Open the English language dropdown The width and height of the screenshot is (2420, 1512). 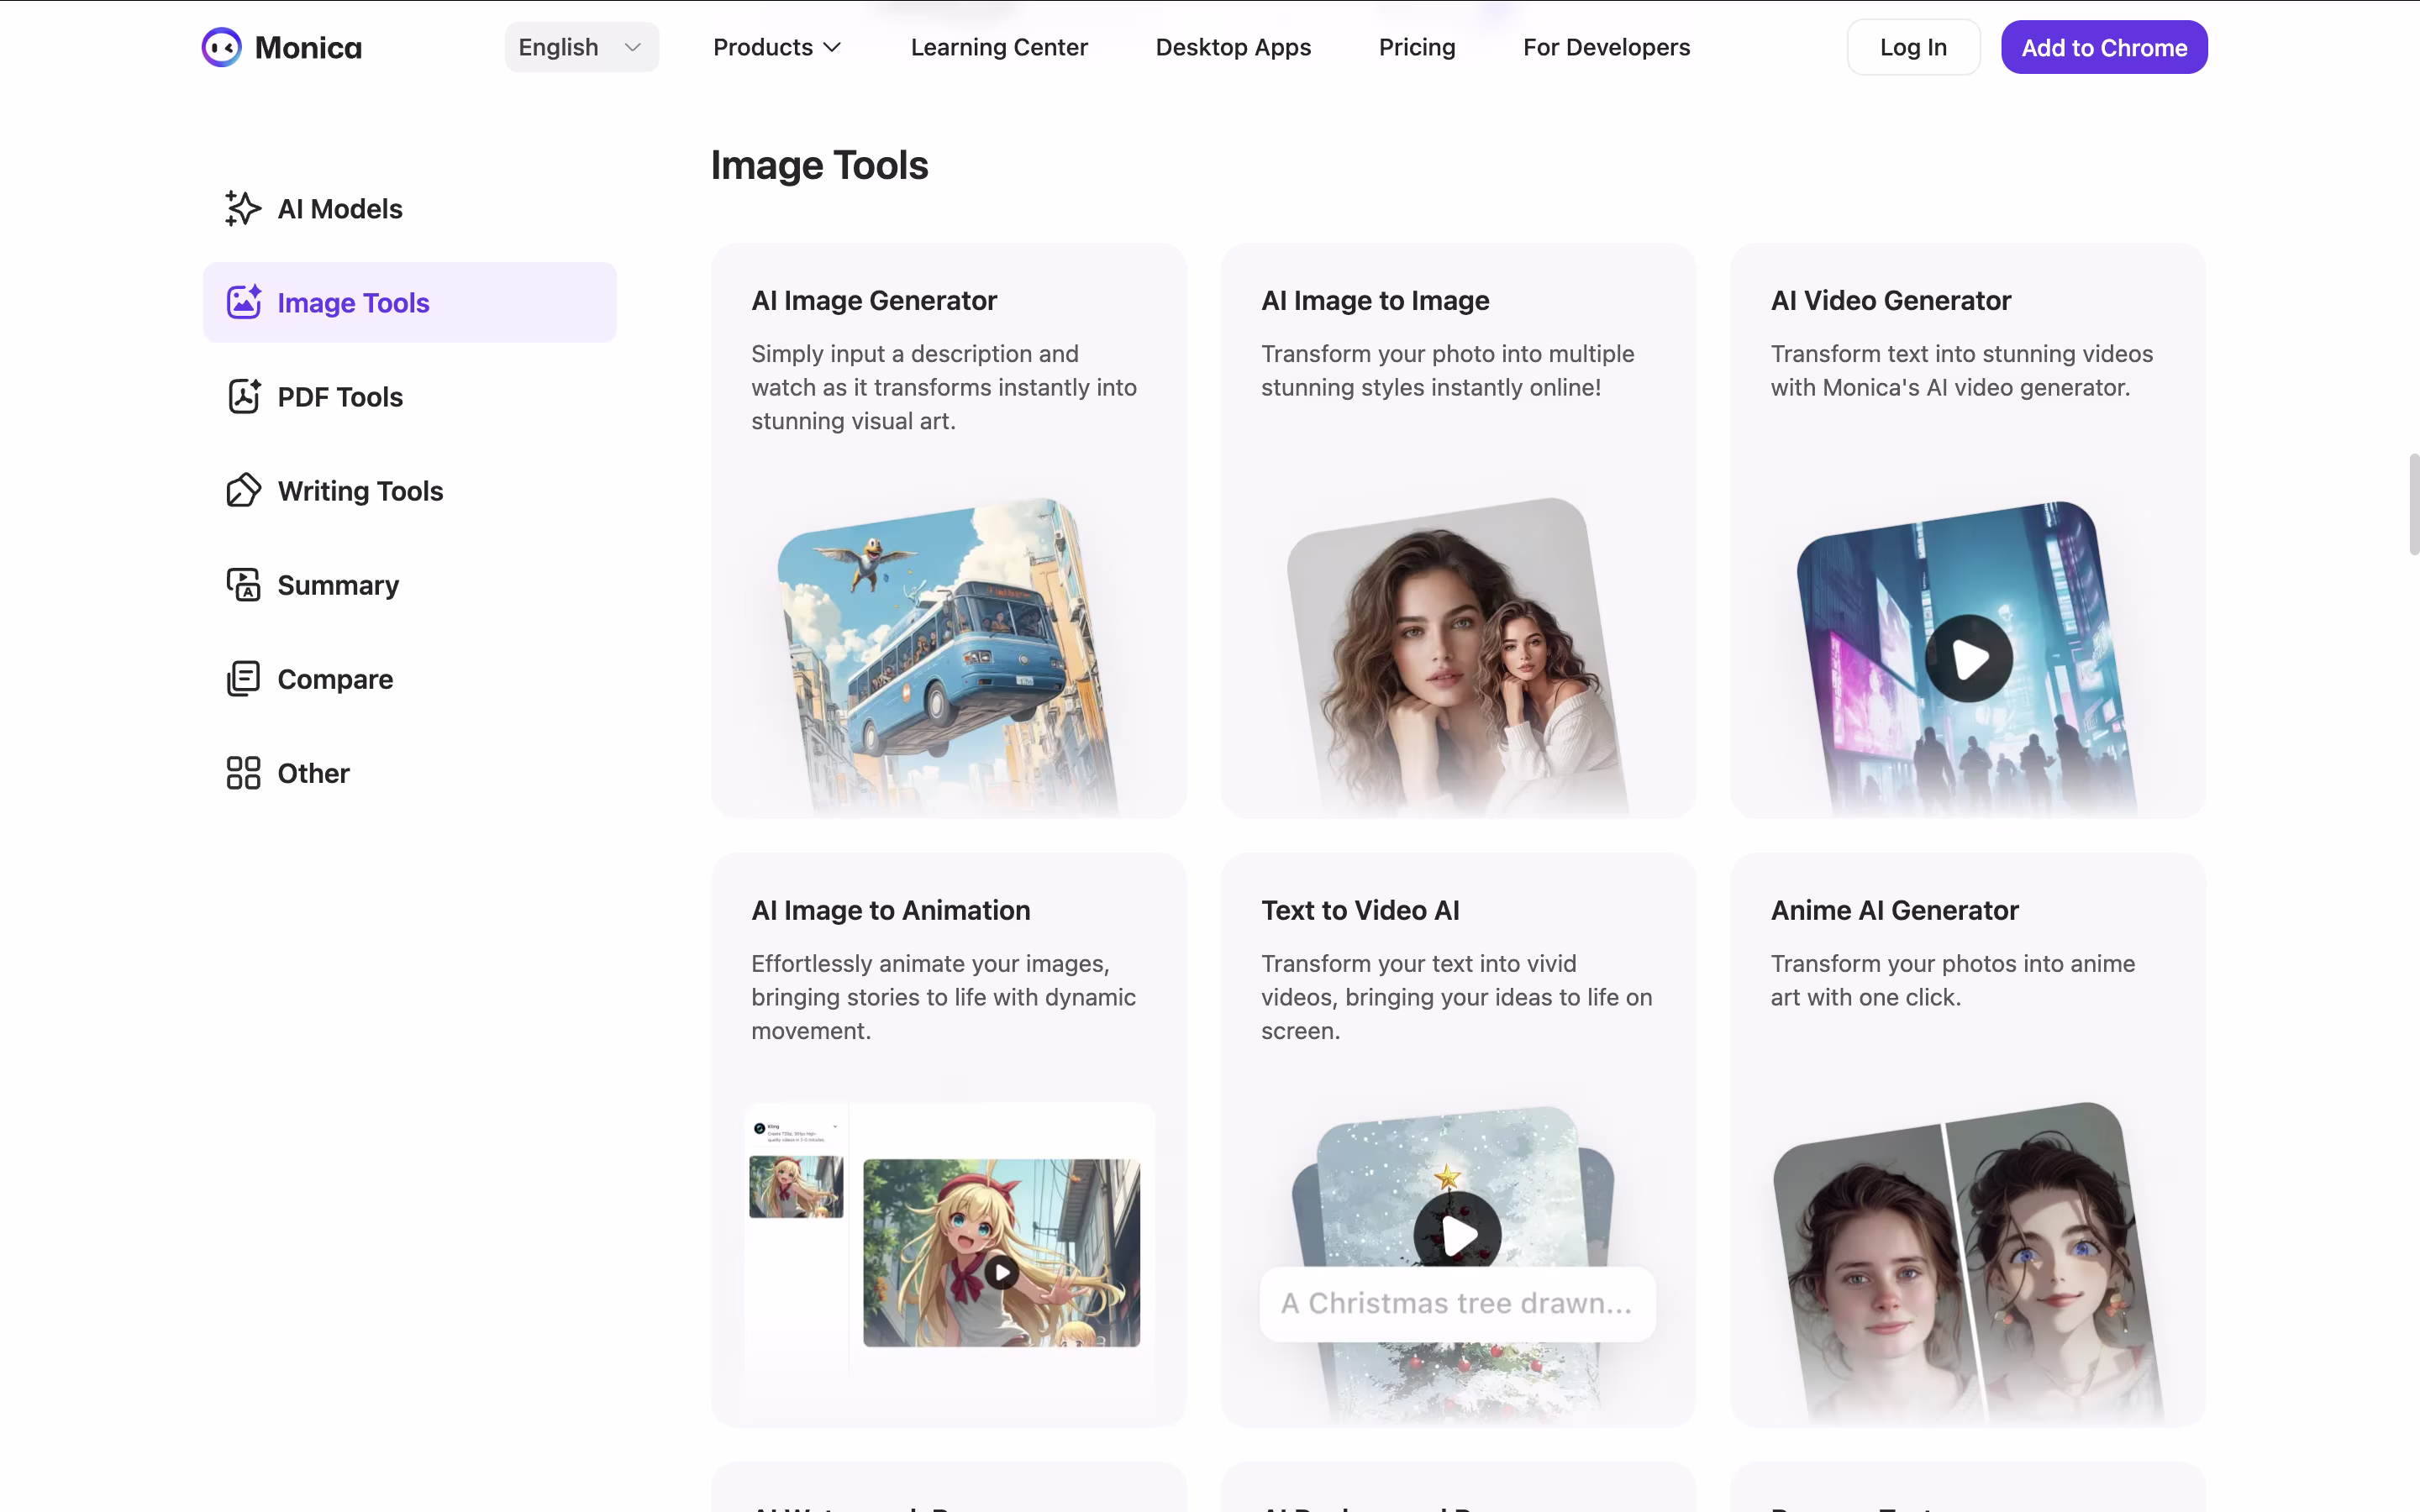581,47
